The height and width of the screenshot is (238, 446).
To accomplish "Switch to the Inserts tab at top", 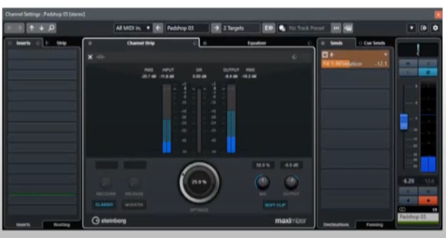I will pyautogui.click(x=23, y=43).
